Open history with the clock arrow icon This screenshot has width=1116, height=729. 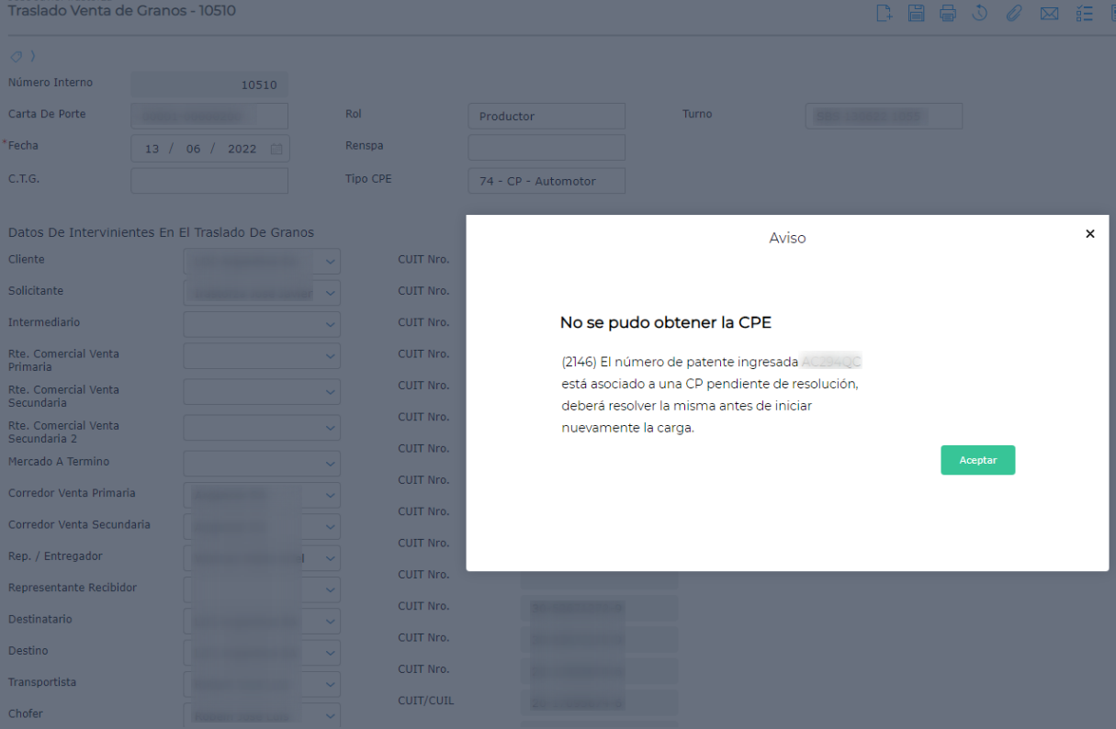point(980,13)
